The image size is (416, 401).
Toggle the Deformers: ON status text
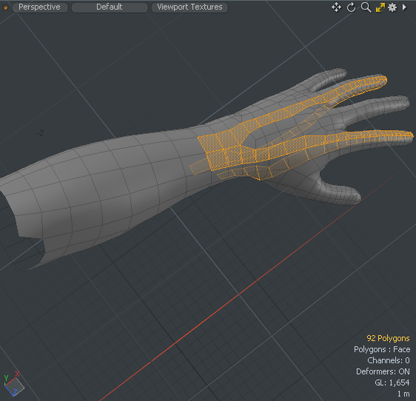(x=383, y=371)
